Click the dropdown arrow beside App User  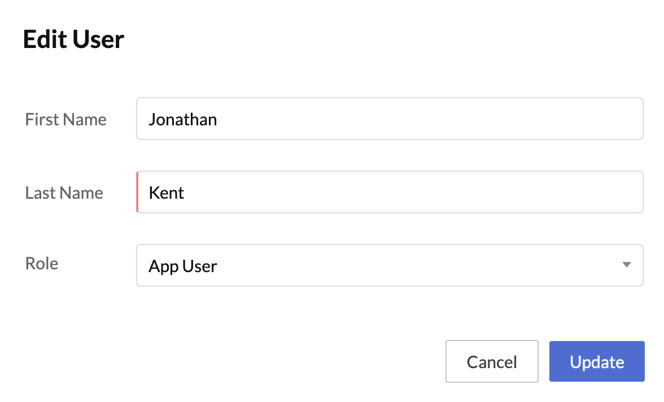(x=626, y=265)
